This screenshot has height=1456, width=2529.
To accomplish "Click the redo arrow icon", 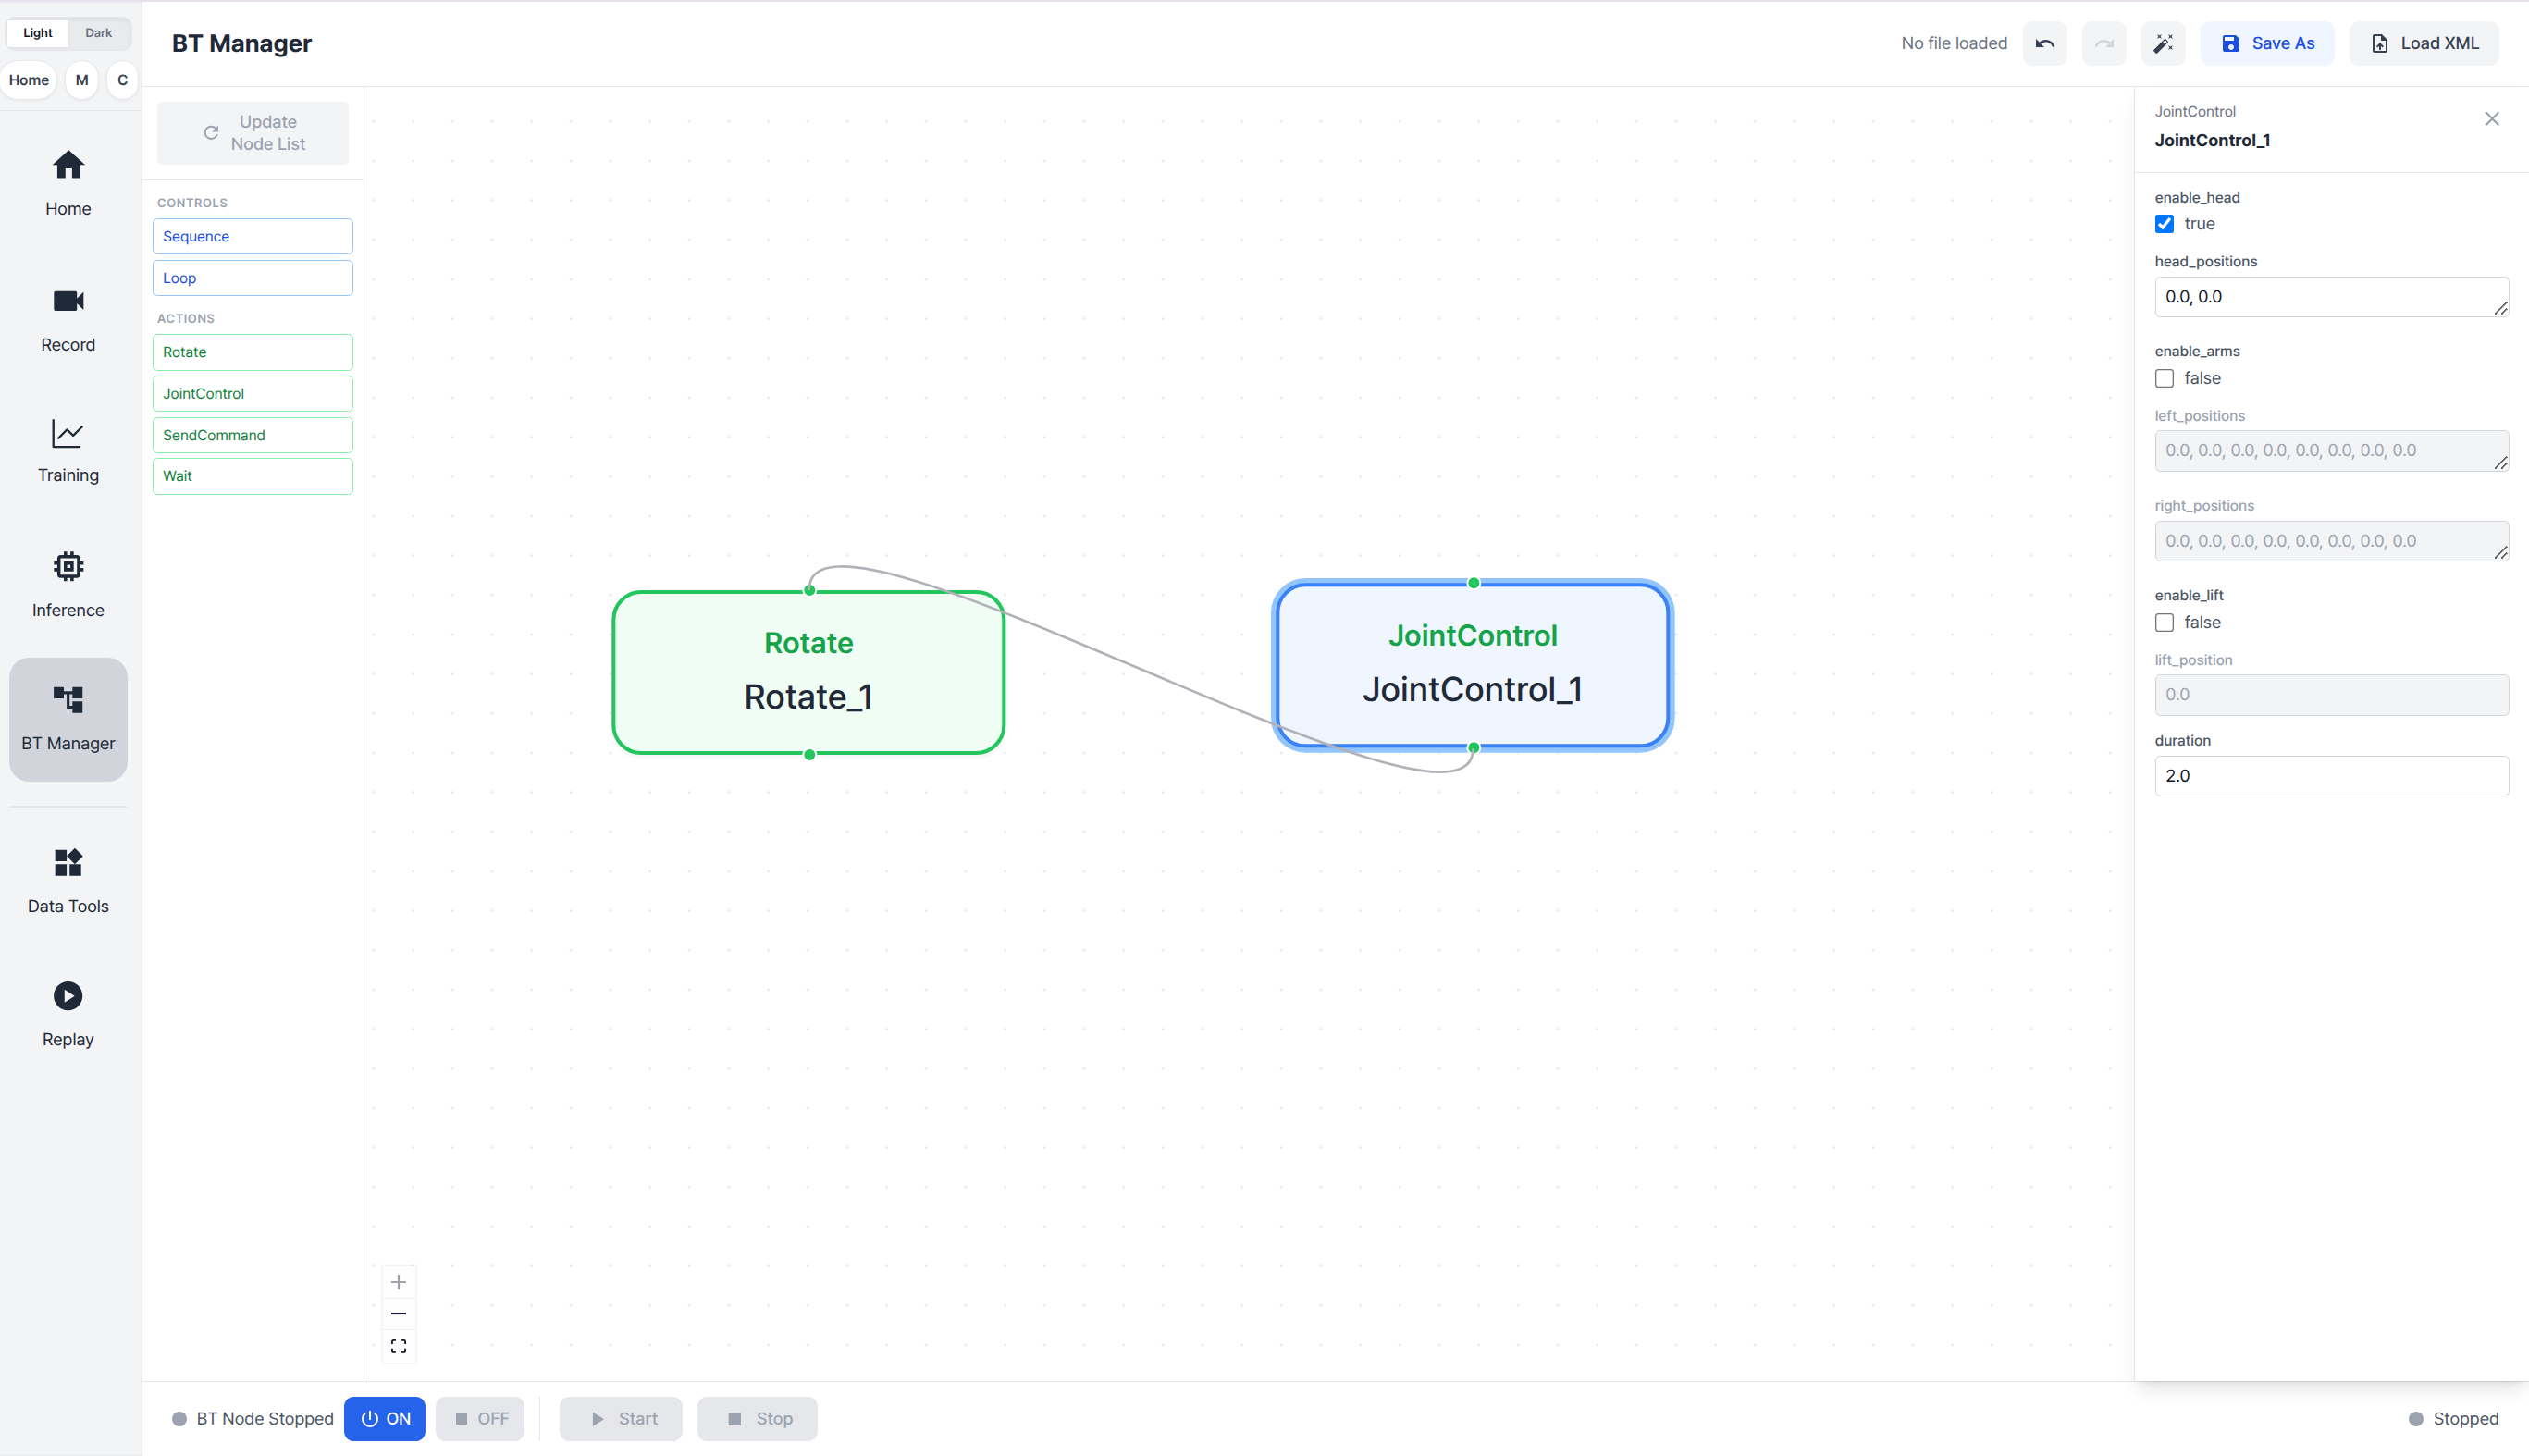I will pyautogui.click(x=2104, y=43).
